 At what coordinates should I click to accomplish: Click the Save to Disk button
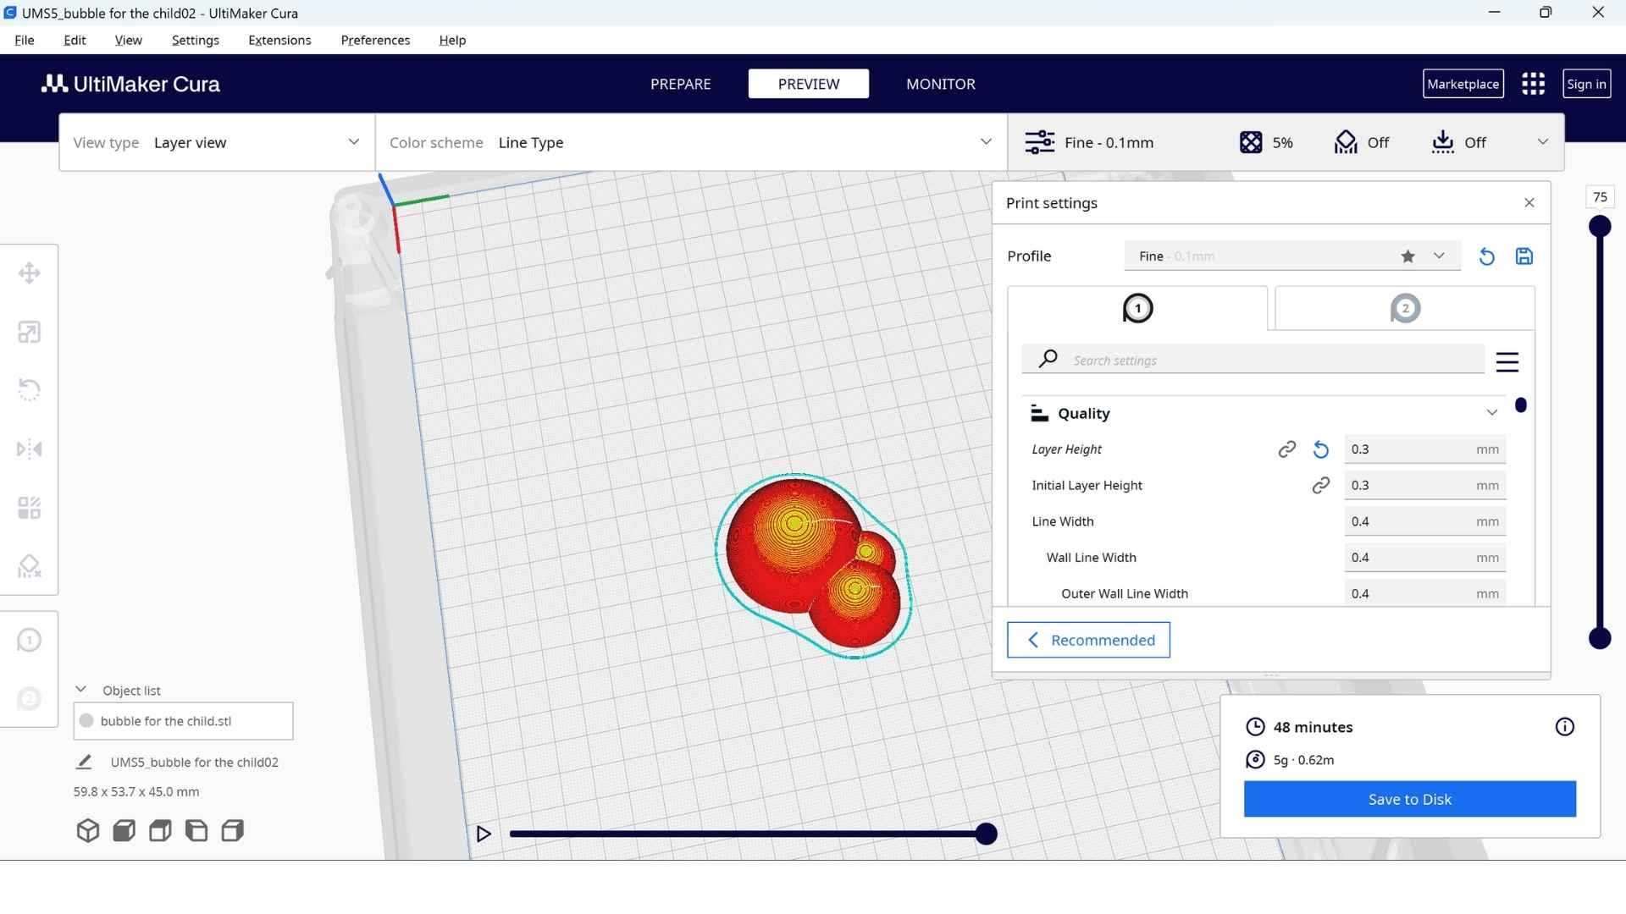(1409, 799)
